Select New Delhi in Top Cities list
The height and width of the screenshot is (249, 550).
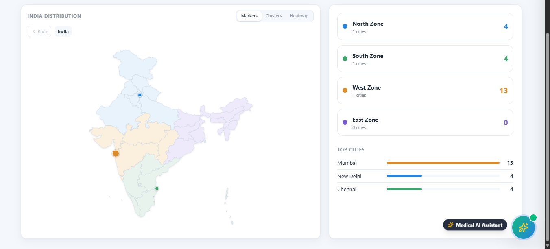click(349, 176)
